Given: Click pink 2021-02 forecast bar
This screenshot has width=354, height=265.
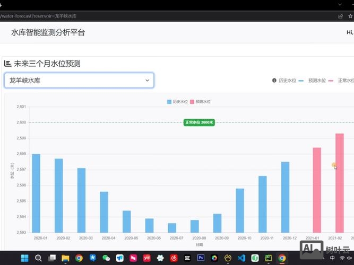Looking at the screenshot, I should coord(340,183).
